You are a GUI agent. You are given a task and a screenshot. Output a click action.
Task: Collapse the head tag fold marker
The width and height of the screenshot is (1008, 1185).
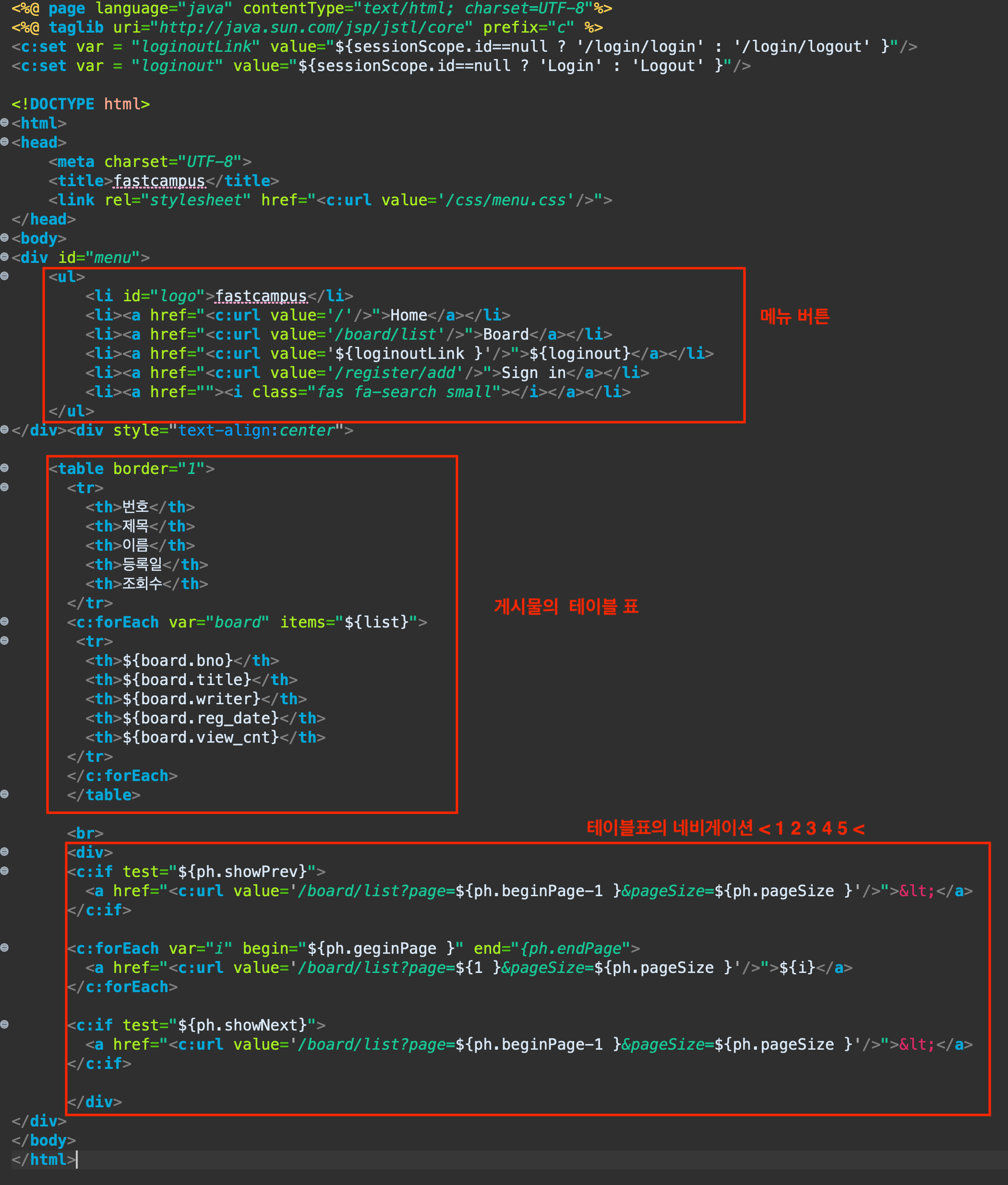[5, 142]
